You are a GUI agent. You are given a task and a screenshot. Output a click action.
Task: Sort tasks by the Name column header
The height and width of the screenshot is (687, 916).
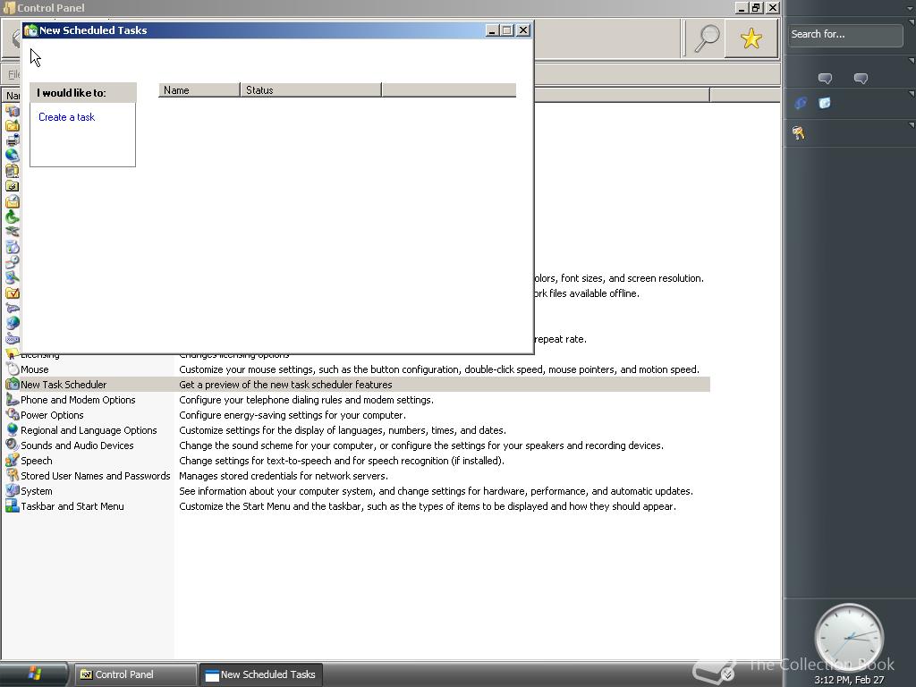[x=199, y=90]
